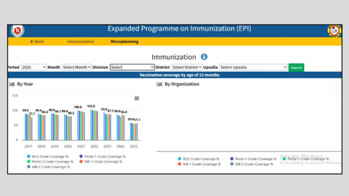Click the 2022 bar group in the chart
349x196 pixels.
click(94, 125)
